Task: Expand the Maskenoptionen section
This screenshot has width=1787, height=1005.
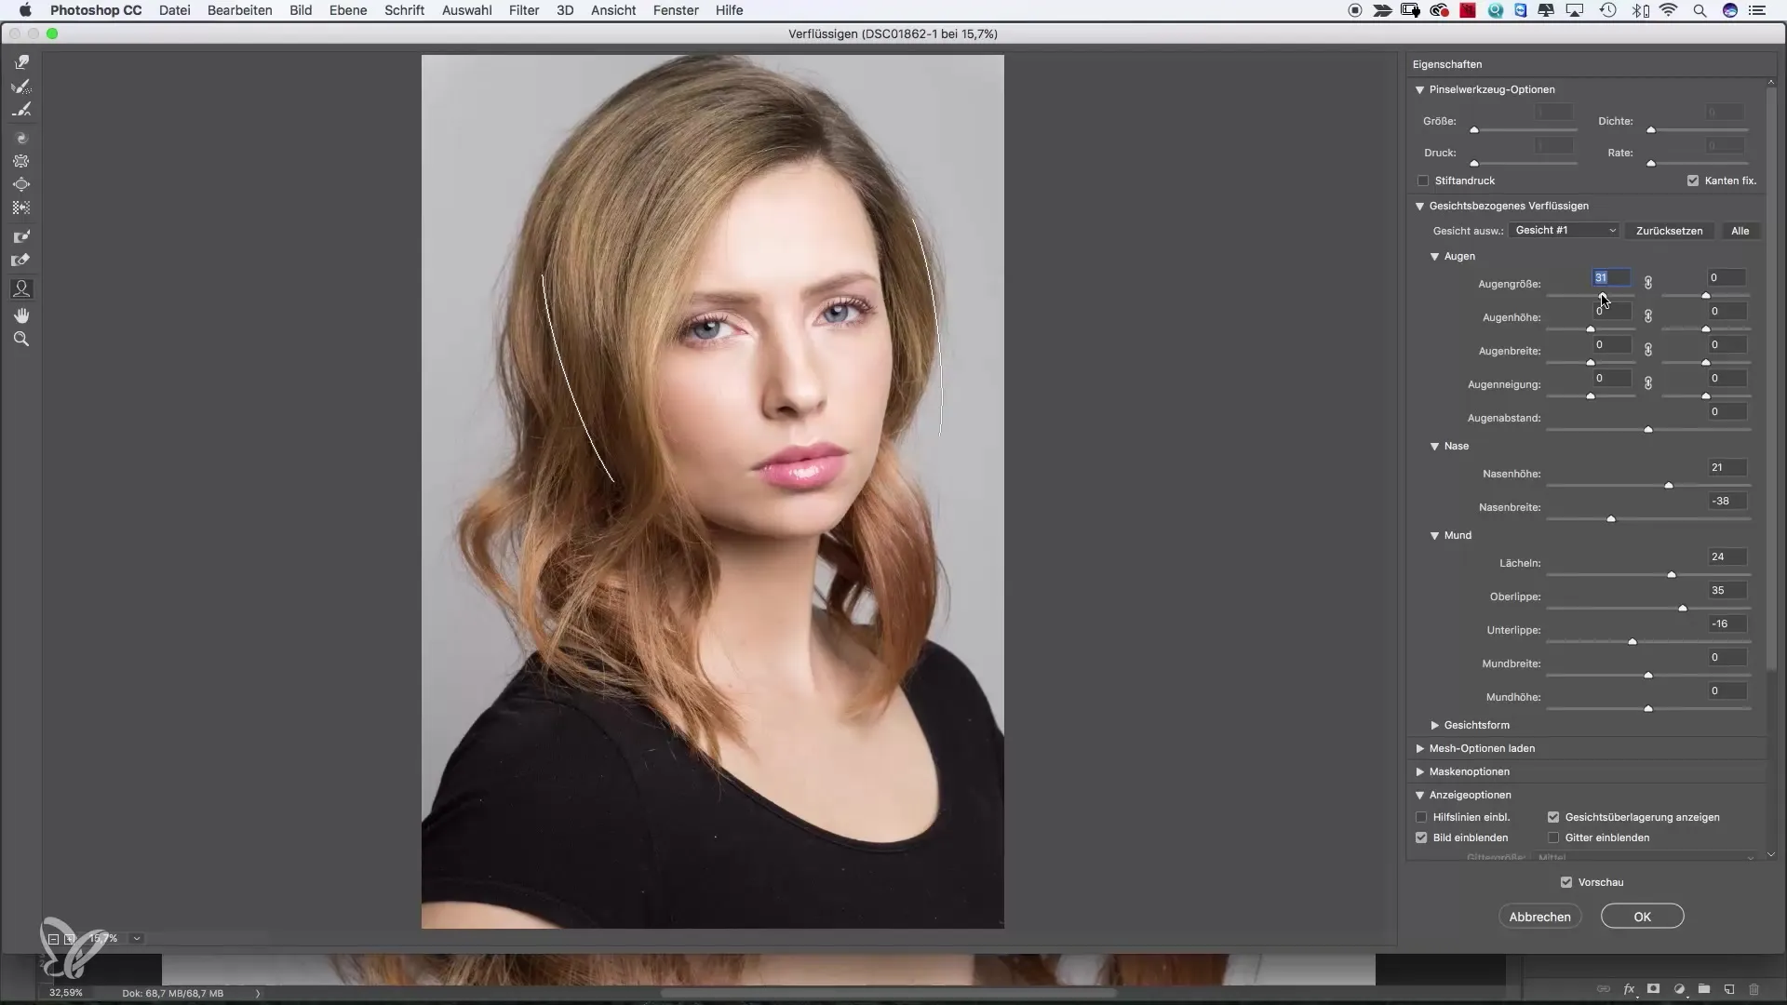Action: [1420, 771]
